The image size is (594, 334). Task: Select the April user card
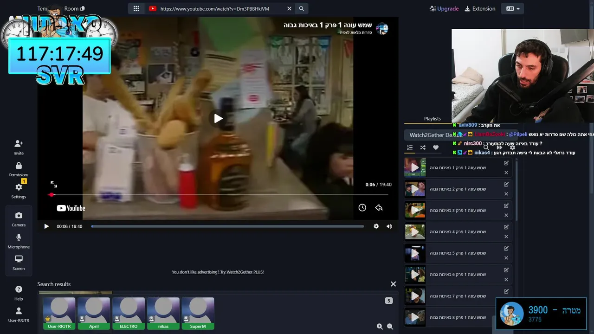tap(94, 314)
